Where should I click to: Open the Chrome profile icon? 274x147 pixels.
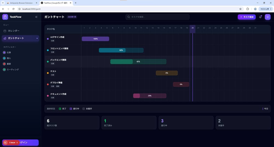pyautogui.click(x=255, y=9)
